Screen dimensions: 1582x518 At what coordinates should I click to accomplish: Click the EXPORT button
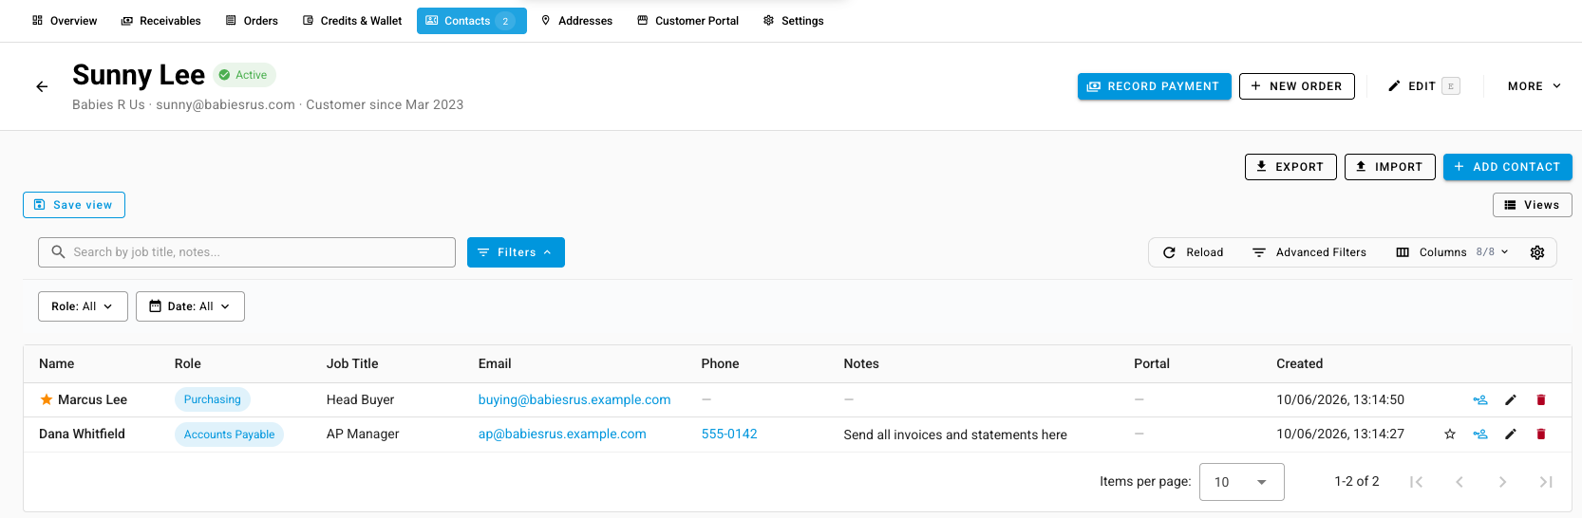click(x=1290, y=167)
